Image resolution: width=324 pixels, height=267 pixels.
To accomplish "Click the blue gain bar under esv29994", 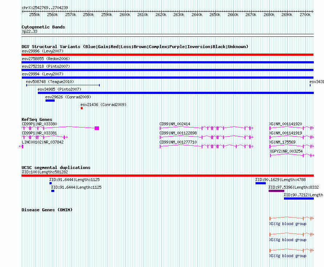I will coord(167,78).
